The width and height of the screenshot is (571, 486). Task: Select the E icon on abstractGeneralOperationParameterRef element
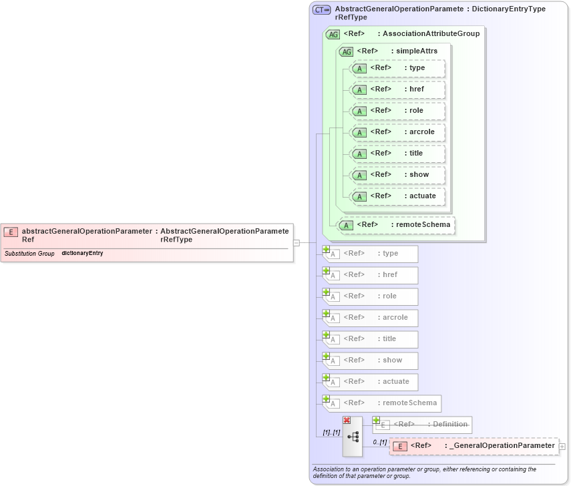coord(10,232)
